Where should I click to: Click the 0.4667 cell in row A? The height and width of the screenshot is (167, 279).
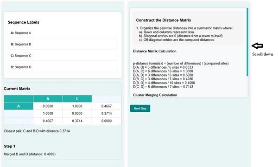pos(107,106)
